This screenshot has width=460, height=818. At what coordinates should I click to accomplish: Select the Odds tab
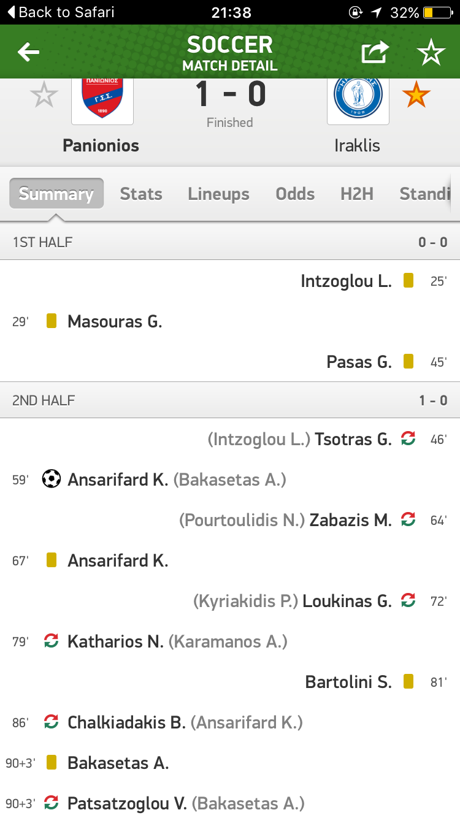(x=295, y=194)
